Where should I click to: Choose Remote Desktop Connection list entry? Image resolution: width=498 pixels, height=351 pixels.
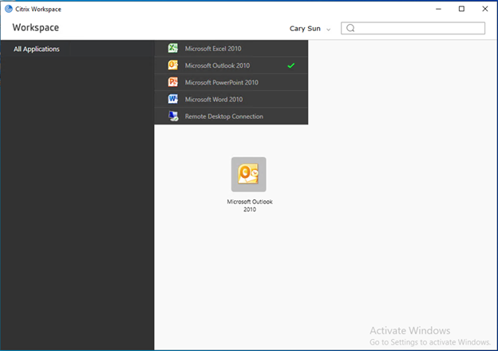[231, 116]
